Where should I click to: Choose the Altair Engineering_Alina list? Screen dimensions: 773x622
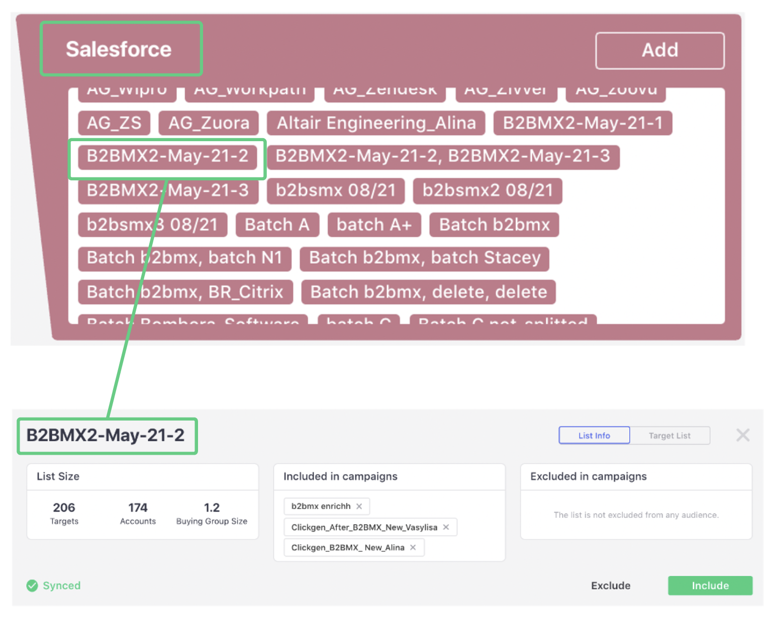(376, 123)
